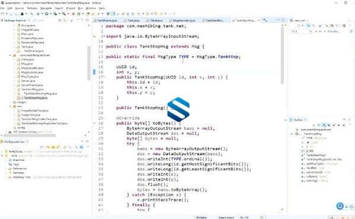Screen dimensions: 355x219
Task: Expand the NettyStudy git repository
Action: 2,152
